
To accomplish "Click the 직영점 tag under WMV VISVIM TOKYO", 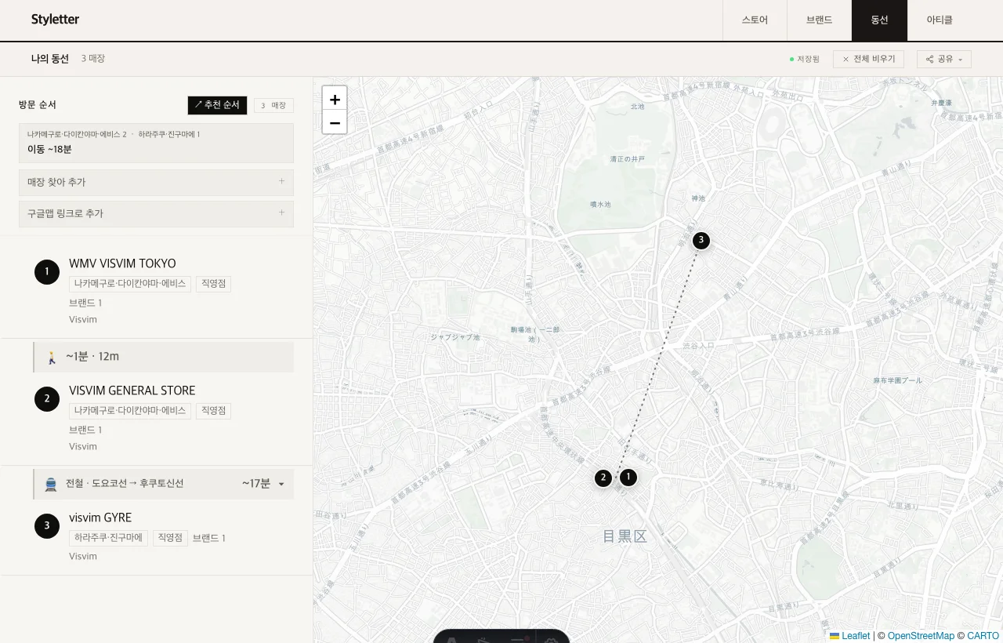I will point(213,284).
